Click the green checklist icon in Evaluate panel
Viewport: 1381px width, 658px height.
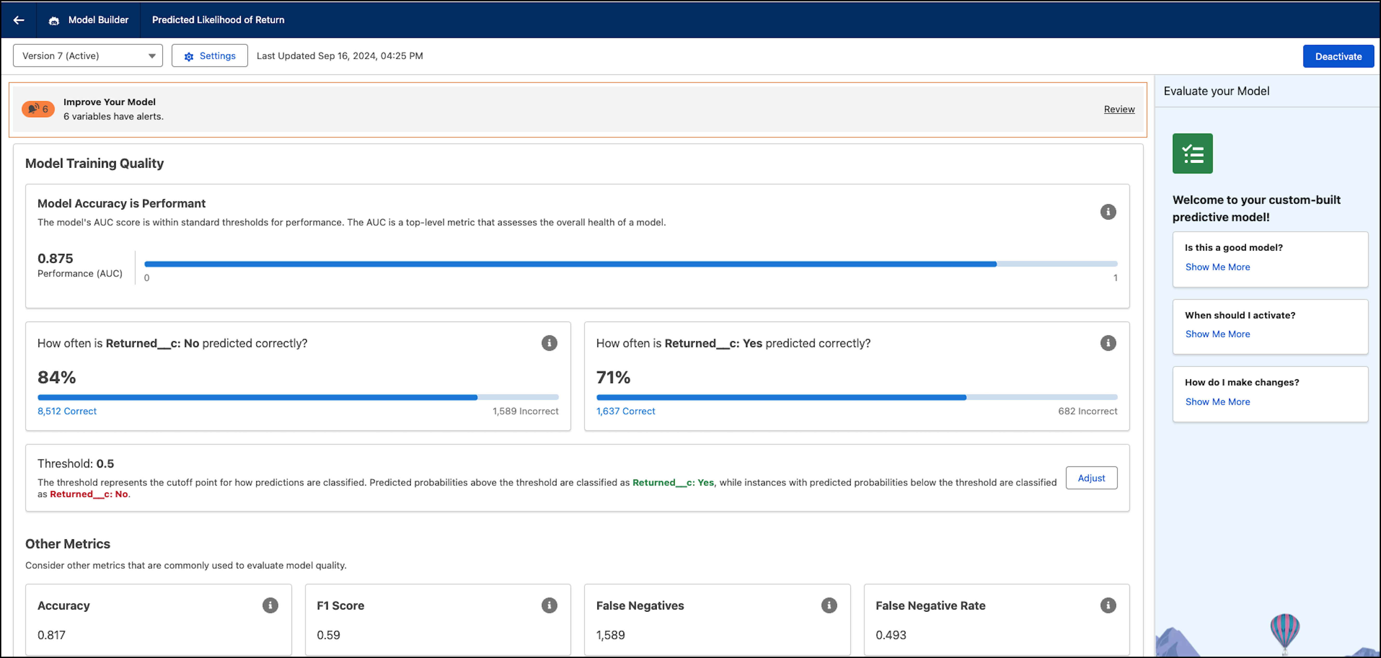(x=1192, y=153)
